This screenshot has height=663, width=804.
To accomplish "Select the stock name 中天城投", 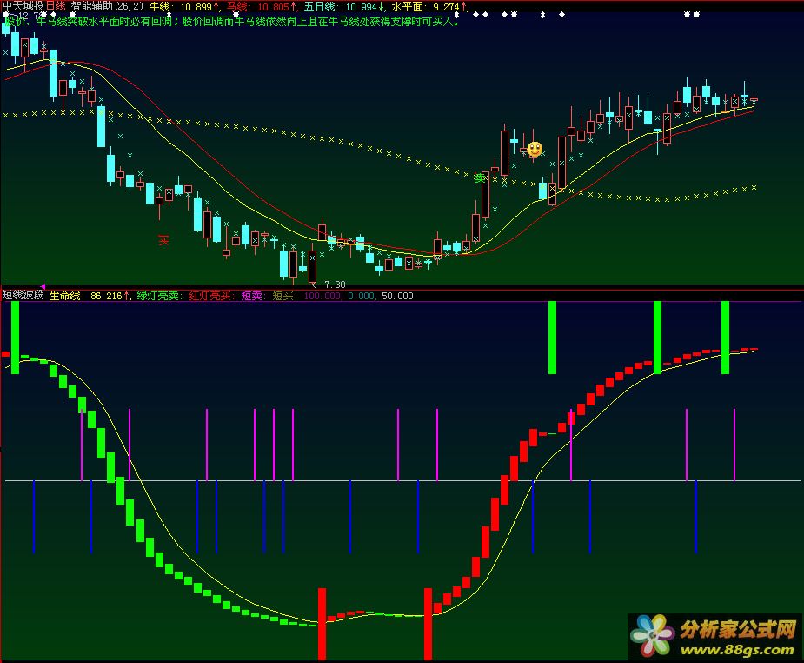I will (23, 6).
